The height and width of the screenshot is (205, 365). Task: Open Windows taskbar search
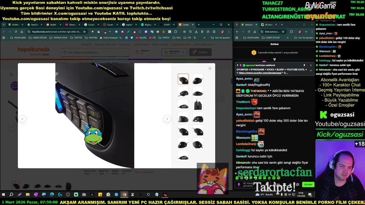click(11, 195)
